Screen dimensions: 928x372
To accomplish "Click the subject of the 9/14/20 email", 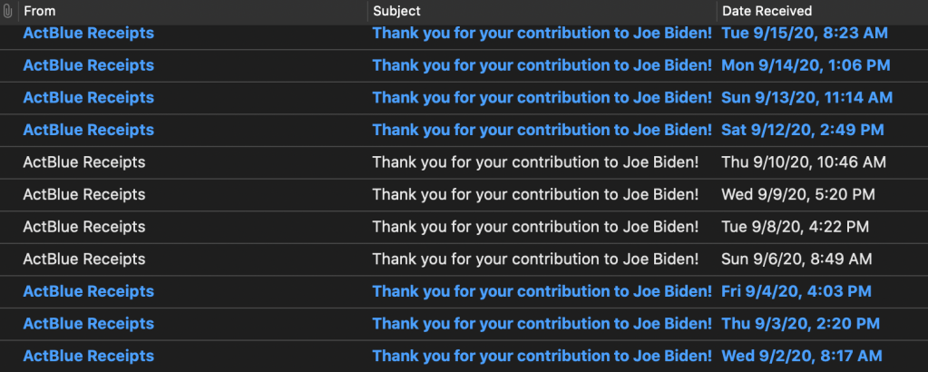I will (542, 65).
